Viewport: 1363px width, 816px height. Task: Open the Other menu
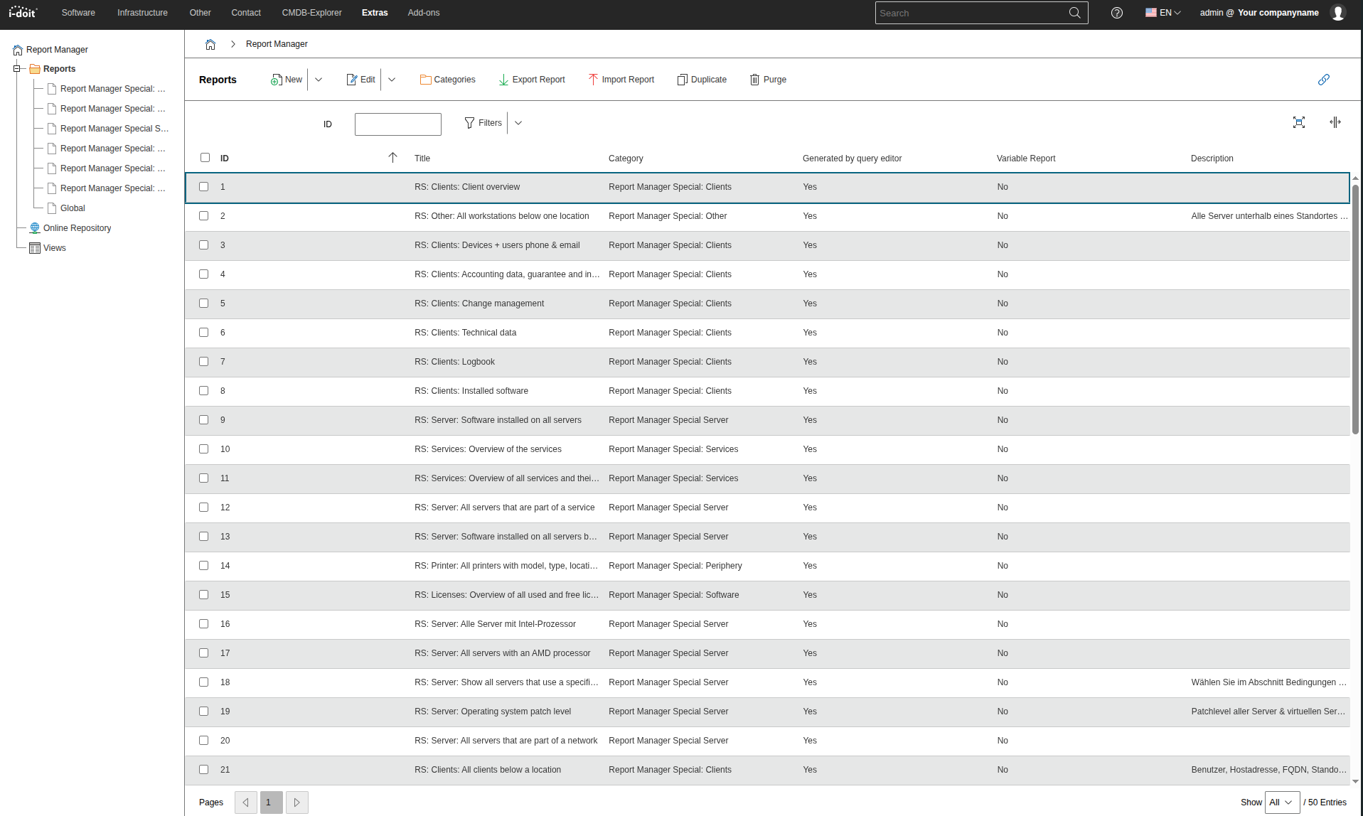point(200,13)
